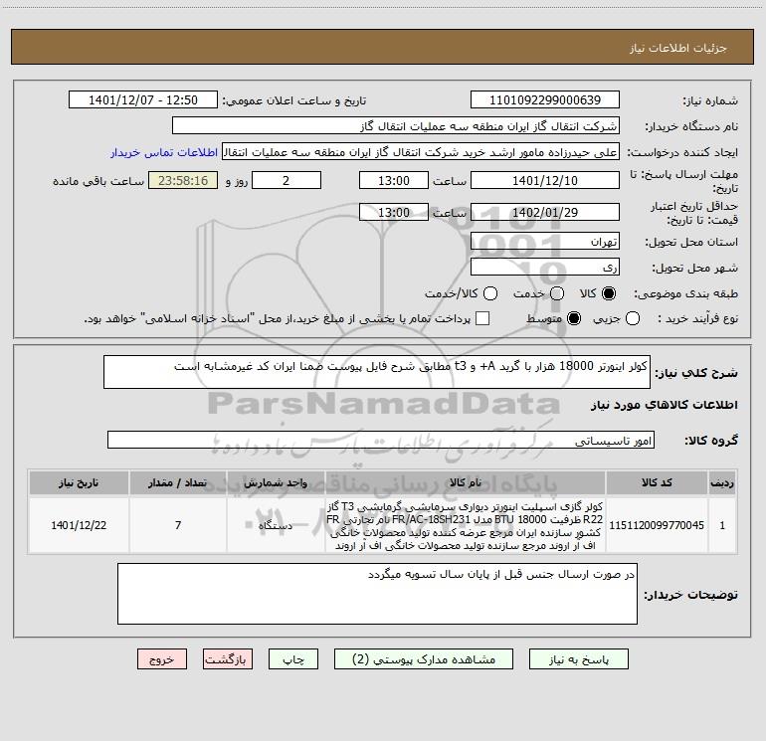
Task: Click the کد کالا column header
Action: point(657,482)
